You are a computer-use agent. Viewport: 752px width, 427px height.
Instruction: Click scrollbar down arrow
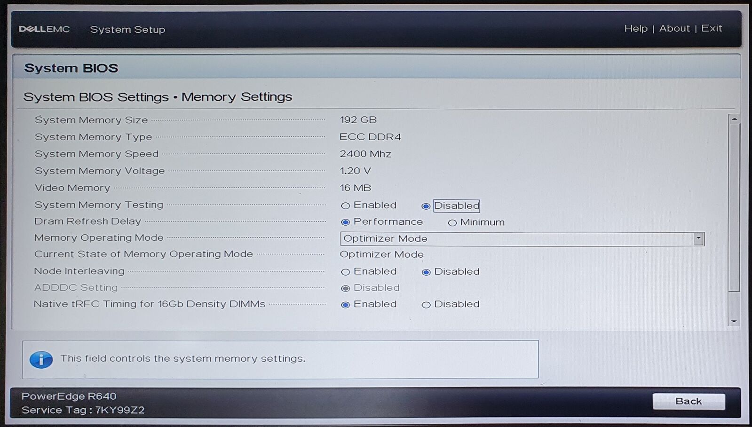coord(734,321)
